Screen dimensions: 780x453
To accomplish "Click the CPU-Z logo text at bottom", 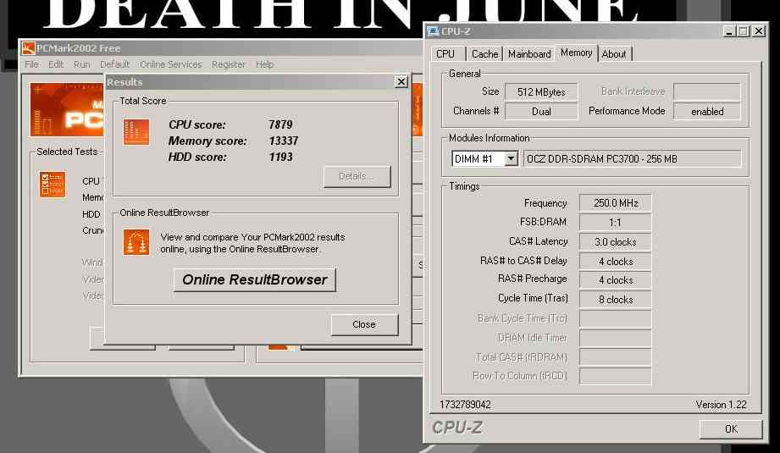I will point(457,428).
